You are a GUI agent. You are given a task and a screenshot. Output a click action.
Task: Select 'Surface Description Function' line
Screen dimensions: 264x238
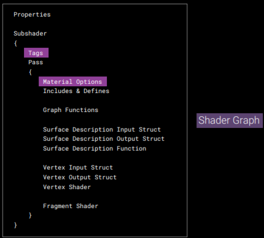(x=95, y=149)
